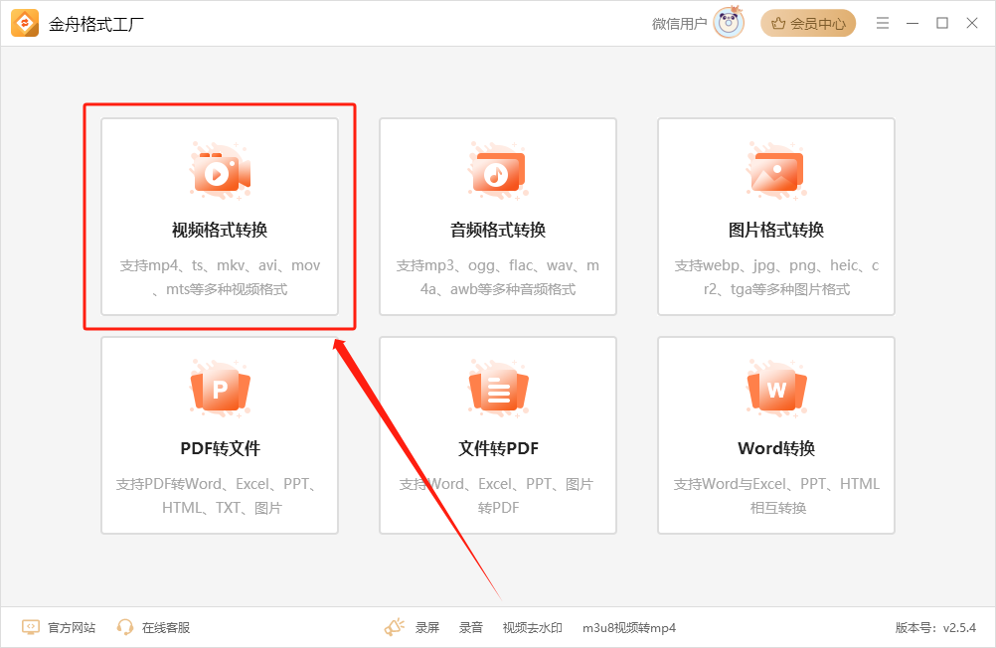Select the highlighted video conversion card
Image resolution: width=996 pixels, height=648 pixels.
(x=219, y=217)
